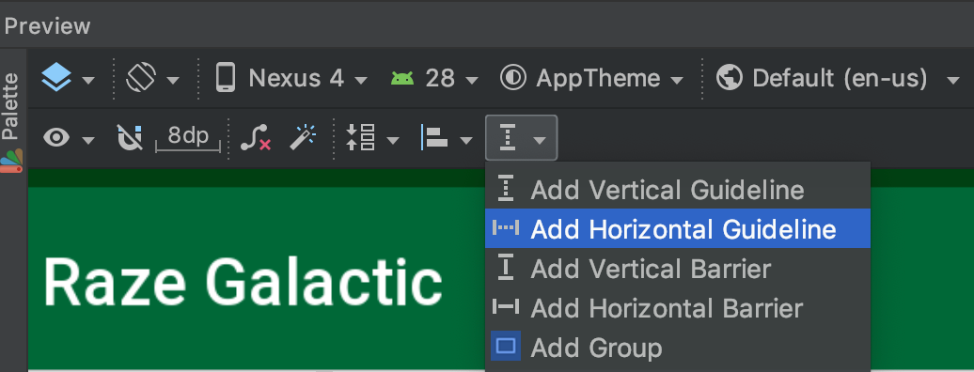Click the Design Surface layers icon
The image size is (974, 372).
(x=55, y=79)
